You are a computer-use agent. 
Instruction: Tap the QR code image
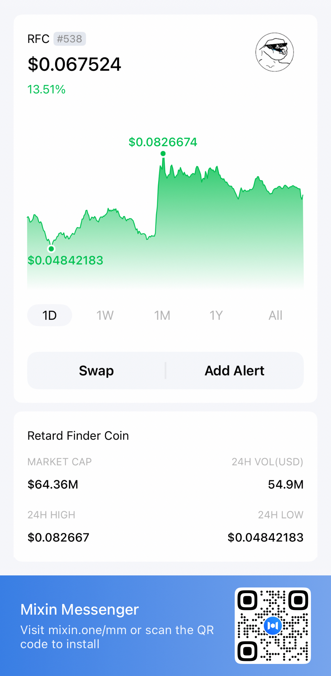273,626
